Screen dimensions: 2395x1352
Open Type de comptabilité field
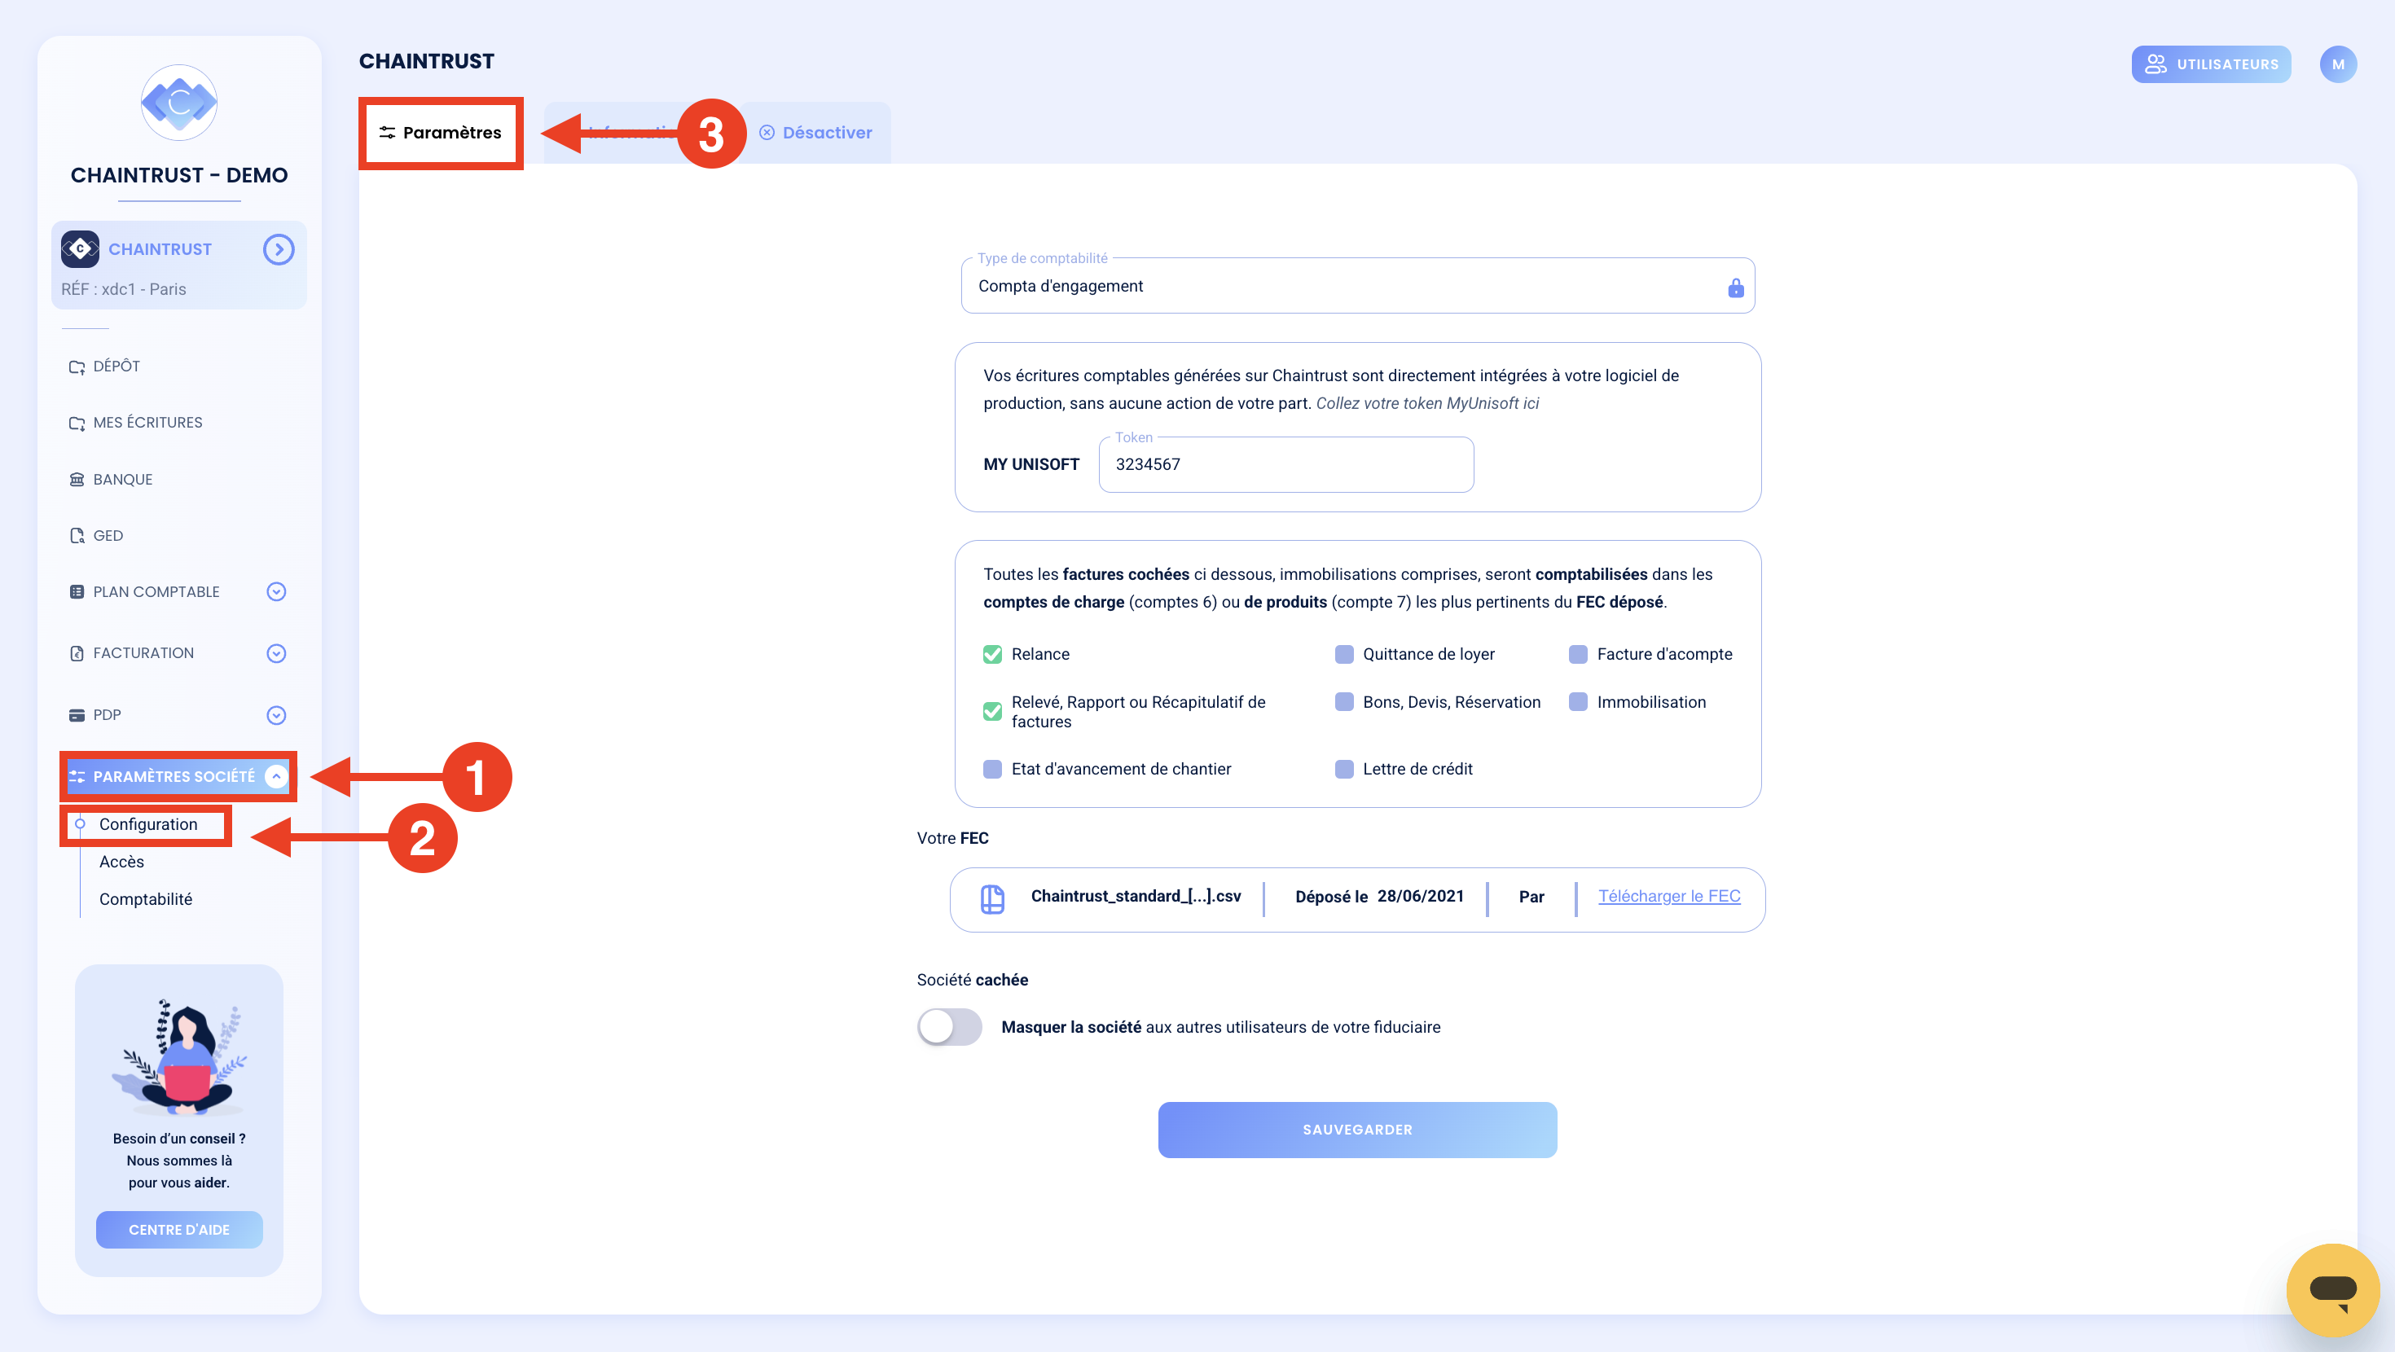pos(1357,287)
